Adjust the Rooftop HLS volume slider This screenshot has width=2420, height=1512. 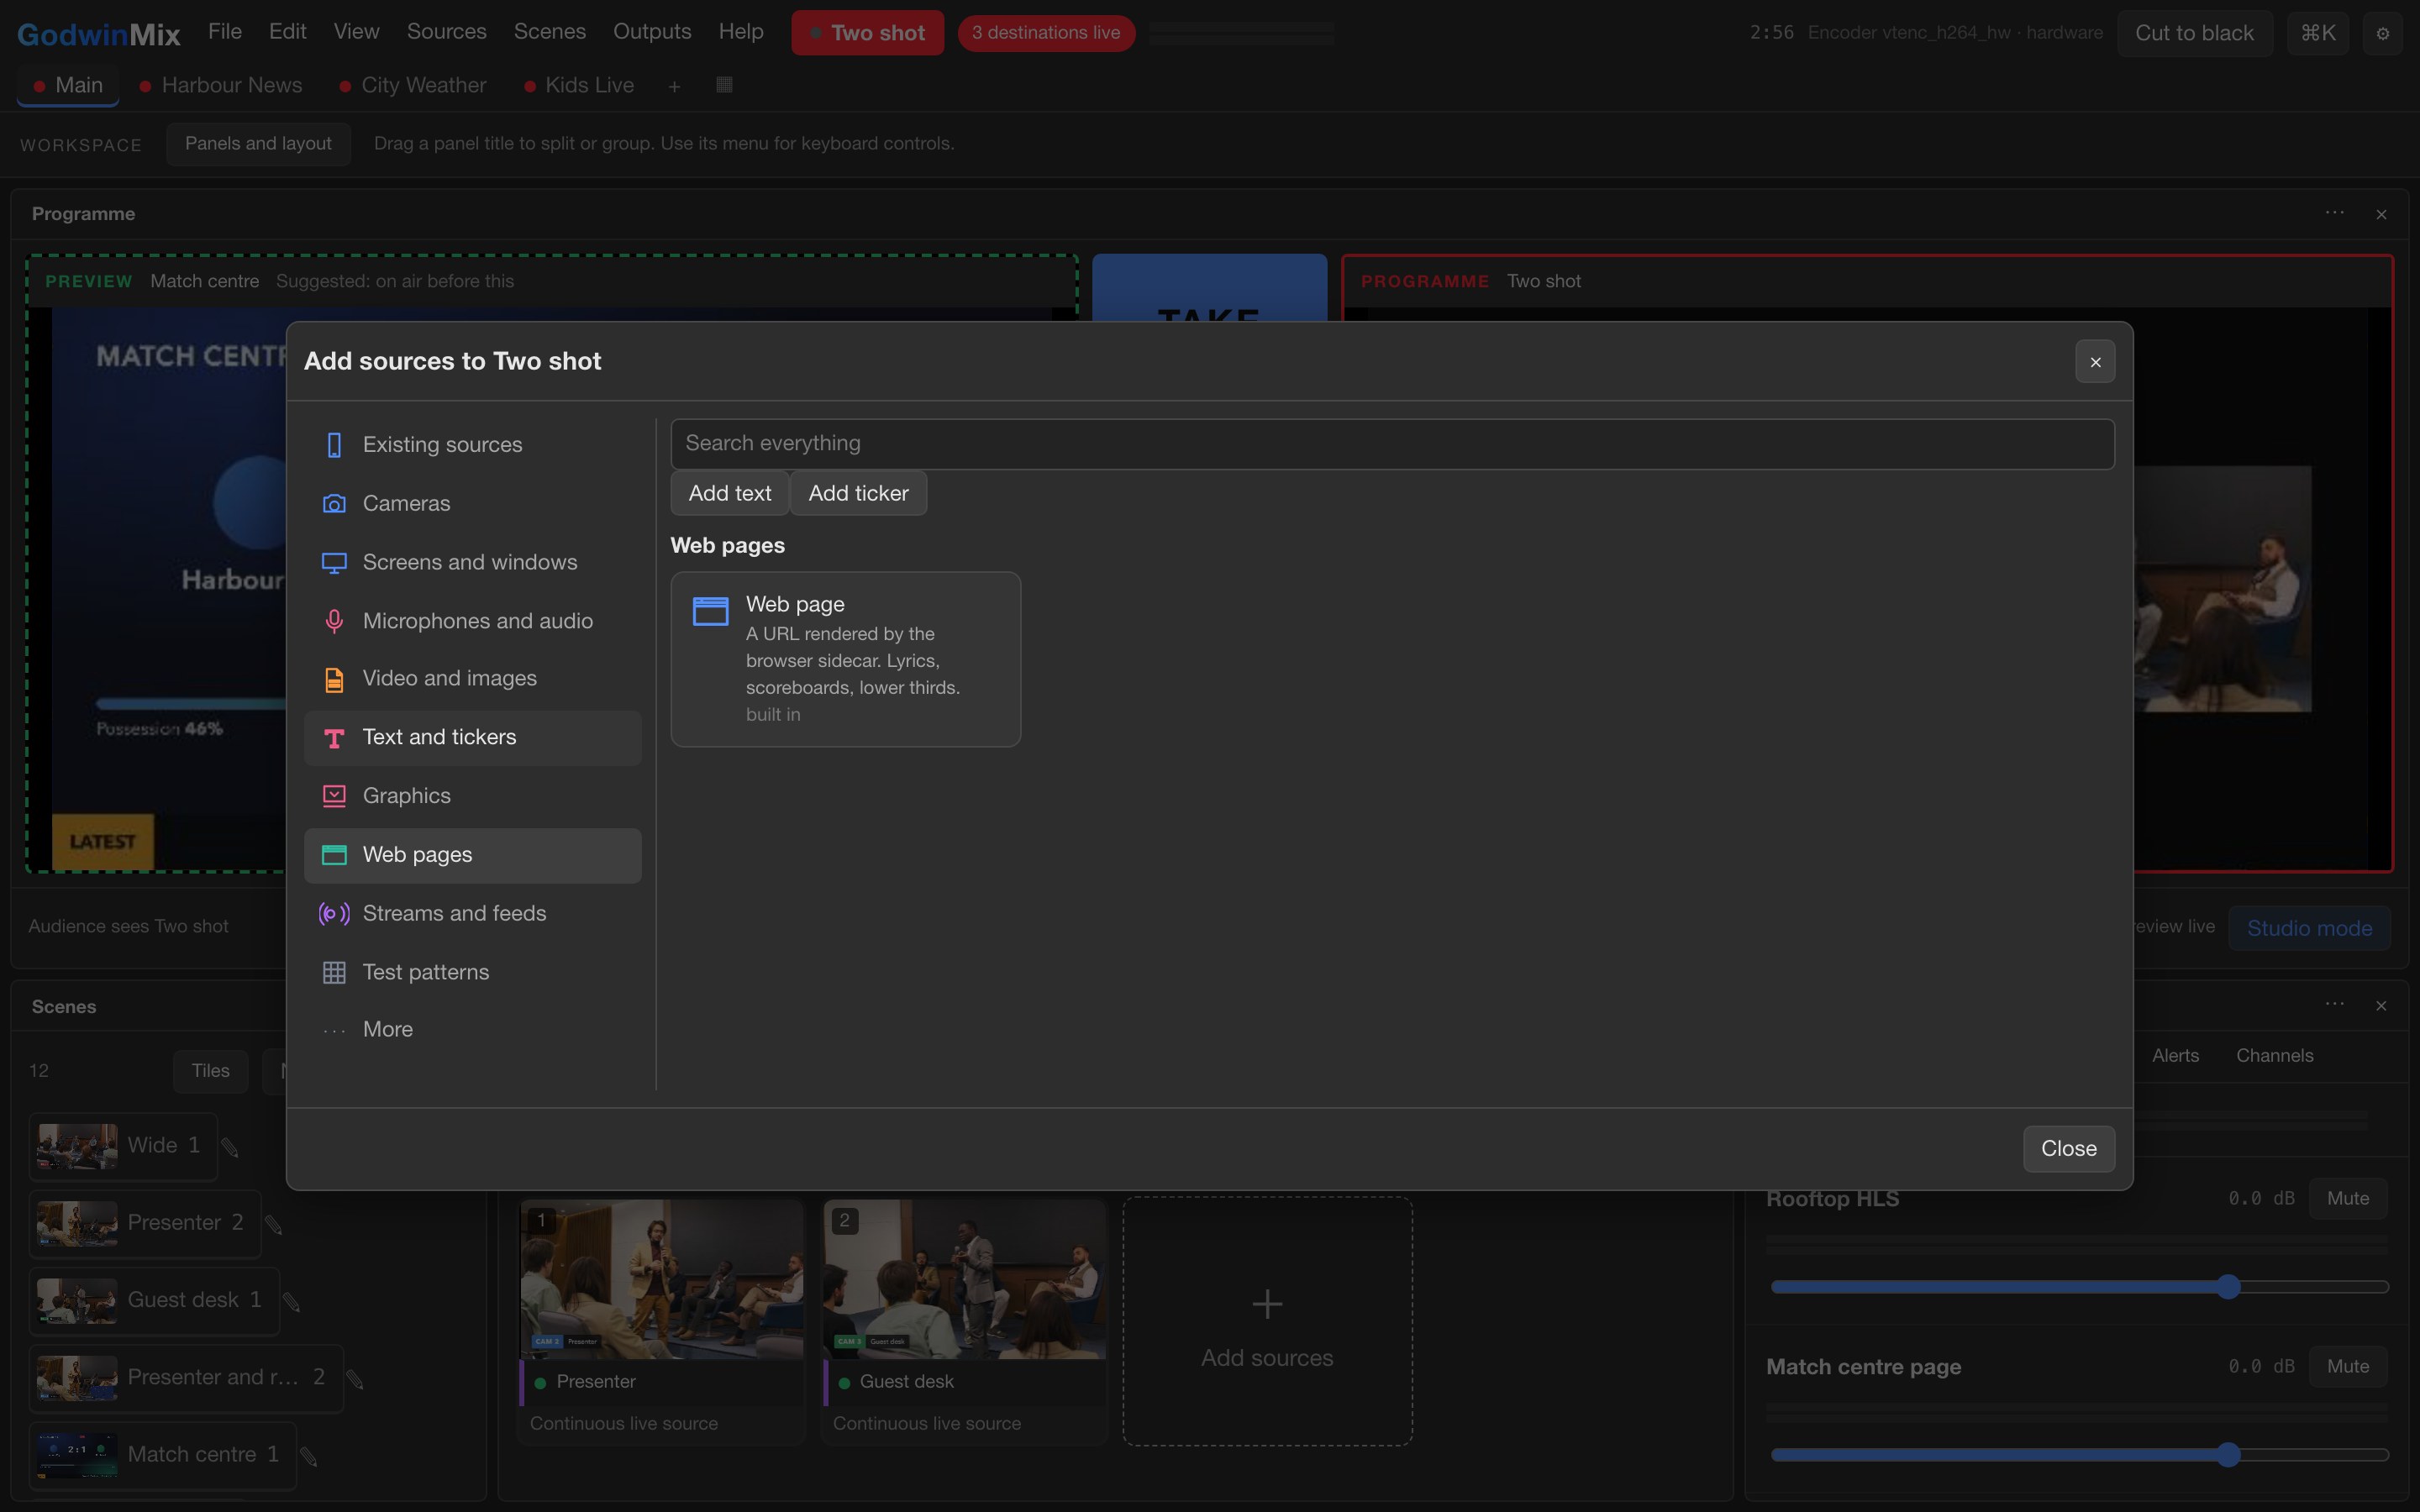coord(2079,1287)
